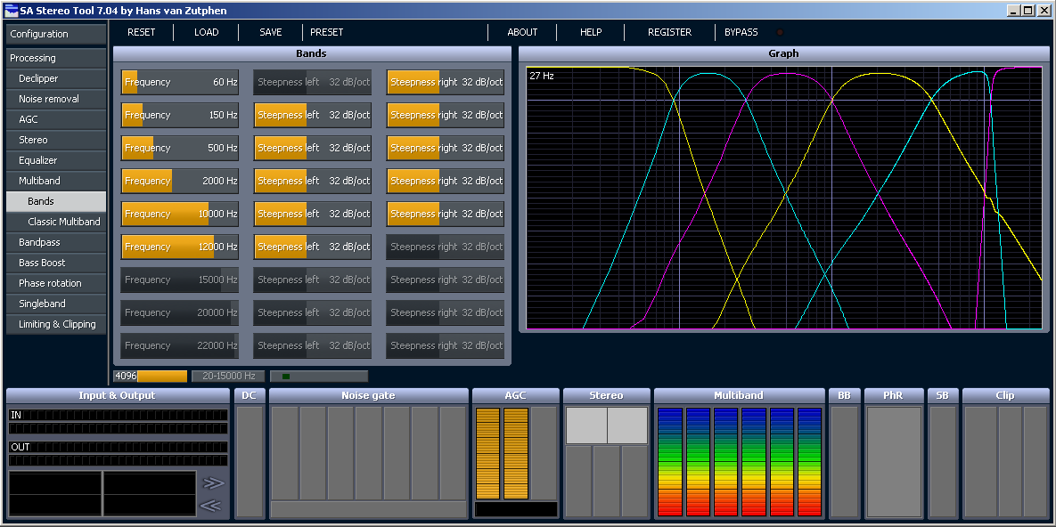Viewport: 1056px width, 527px height.
Task: Click the bypass indicator LED
Action: point(780,32)
